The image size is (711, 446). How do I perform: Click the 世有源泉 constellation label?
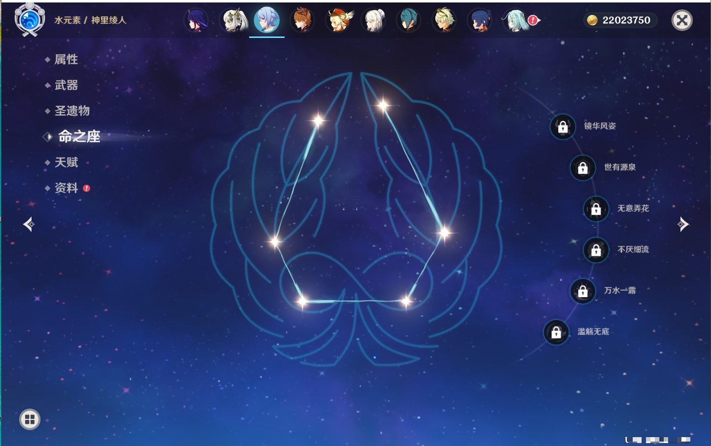pos(619,167)
